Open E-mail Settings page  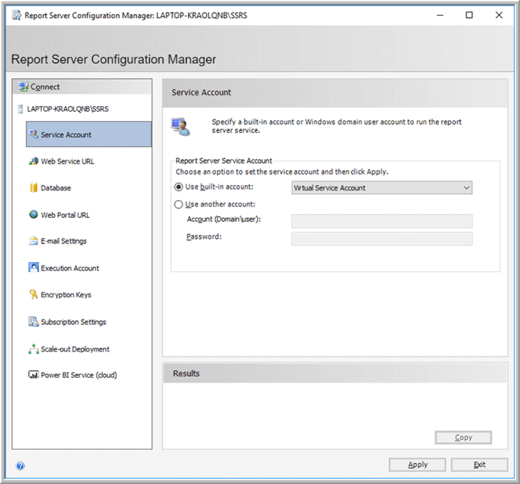[64, 241]
